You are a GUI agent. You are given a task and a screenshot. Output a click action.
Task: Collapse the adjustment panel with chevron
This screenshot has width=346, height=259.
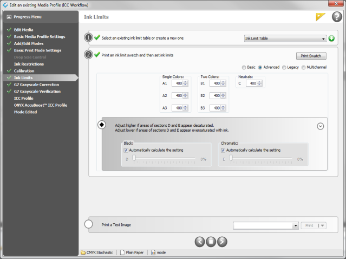coord(320,126)
